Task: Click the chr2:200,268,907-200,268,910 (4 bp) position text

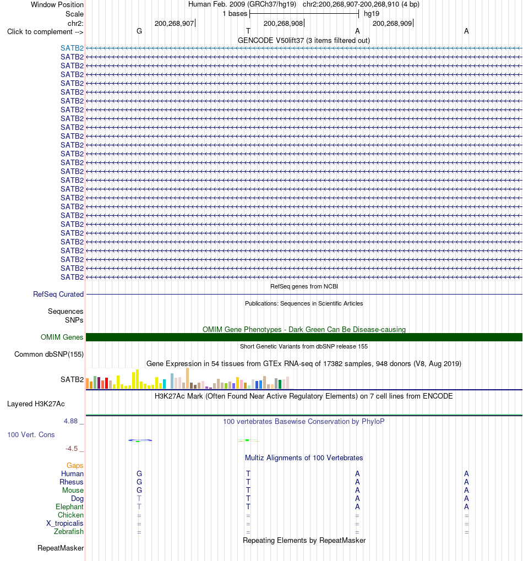Action: click(361, 4)
